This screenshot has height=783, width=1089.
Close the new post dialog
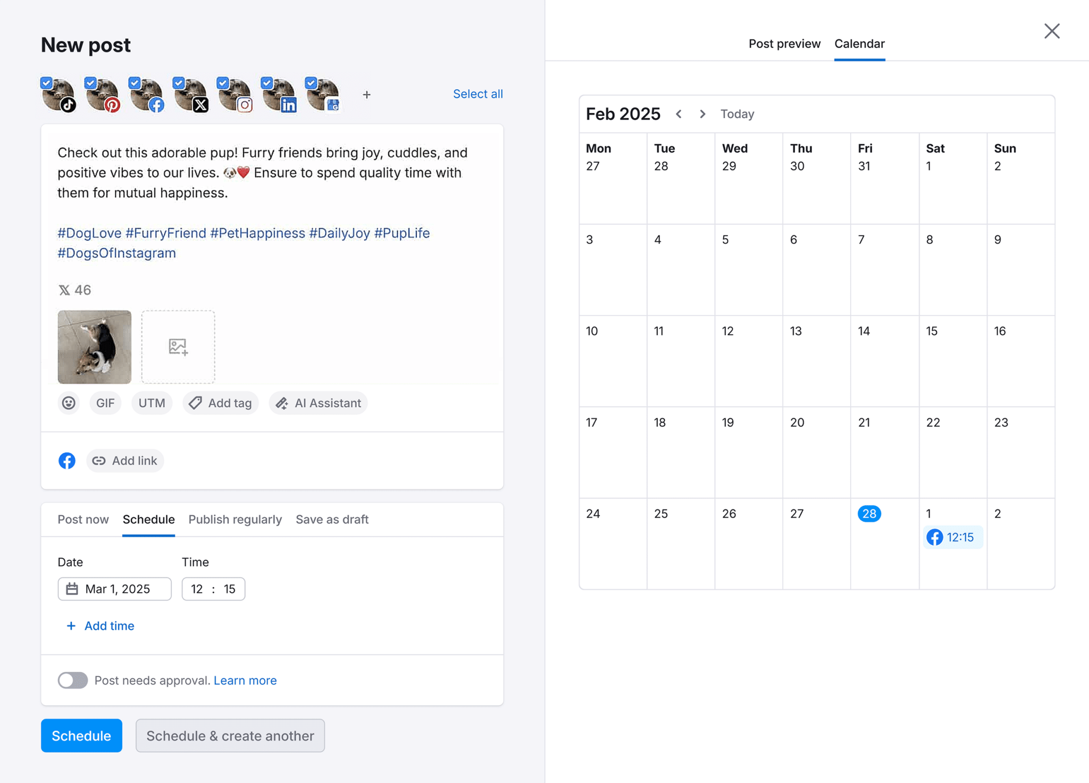pyautogui.click(x=1052, y=31)
